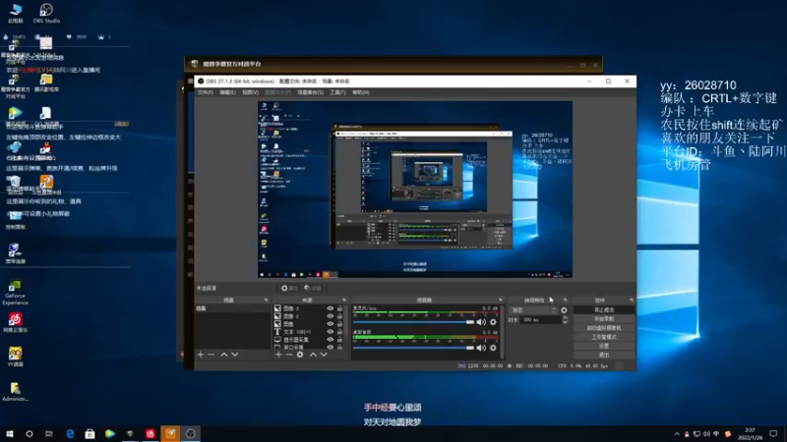Click the OBS Studio taskbar icon
The height and width of the screenshot is (442, 787).
[x=191, y=433]
